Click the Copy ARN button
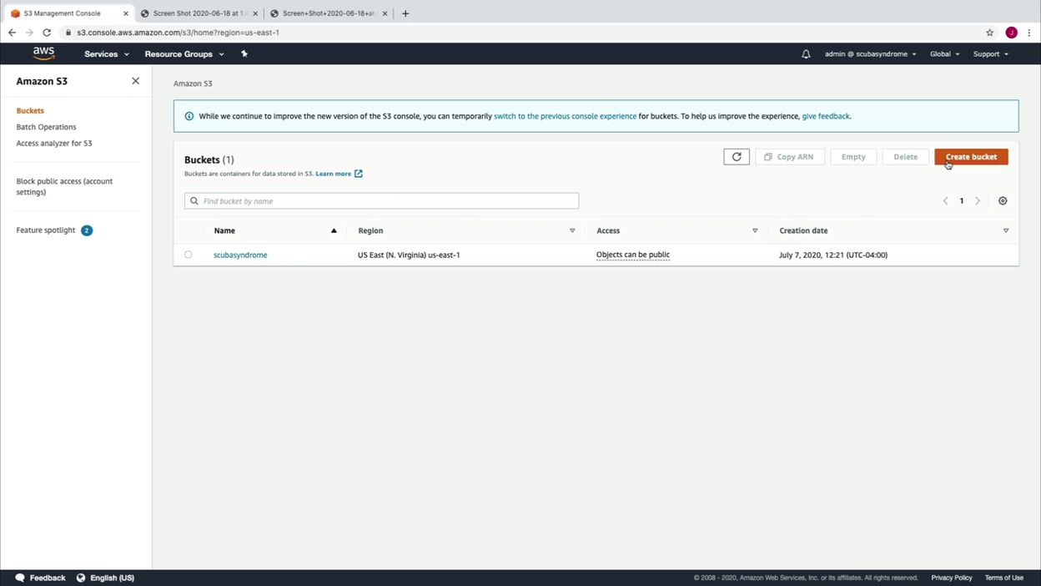This screenshot has width=1041, height=586. pyautogui.click(x=790, y=157)
